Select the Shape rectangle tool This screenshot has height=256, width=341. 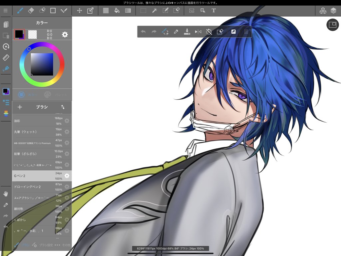53,10
